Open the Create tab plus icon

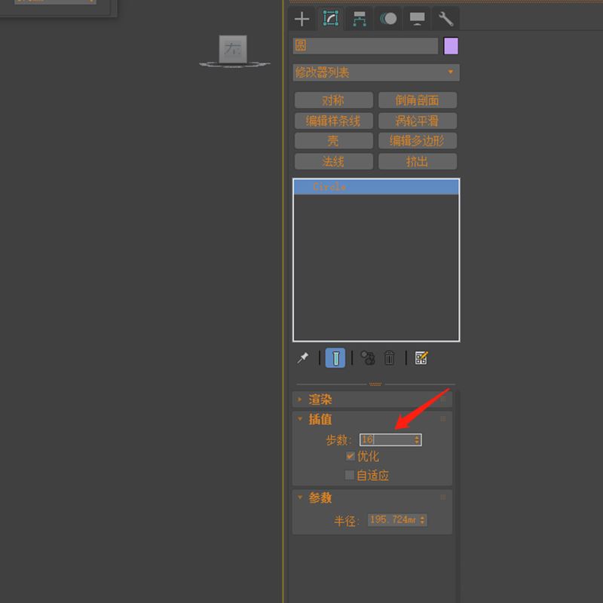click(302, 19)
